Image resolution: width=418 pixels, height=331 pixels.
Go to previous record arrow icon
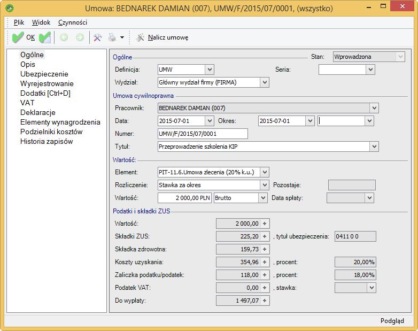click(64, 37)
